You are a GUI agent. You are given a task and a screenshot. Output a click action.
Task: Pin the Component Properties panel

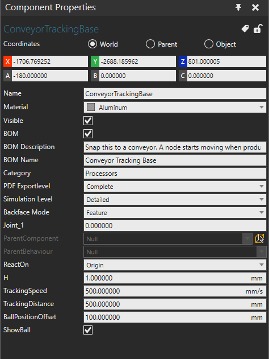coord(238,7)
